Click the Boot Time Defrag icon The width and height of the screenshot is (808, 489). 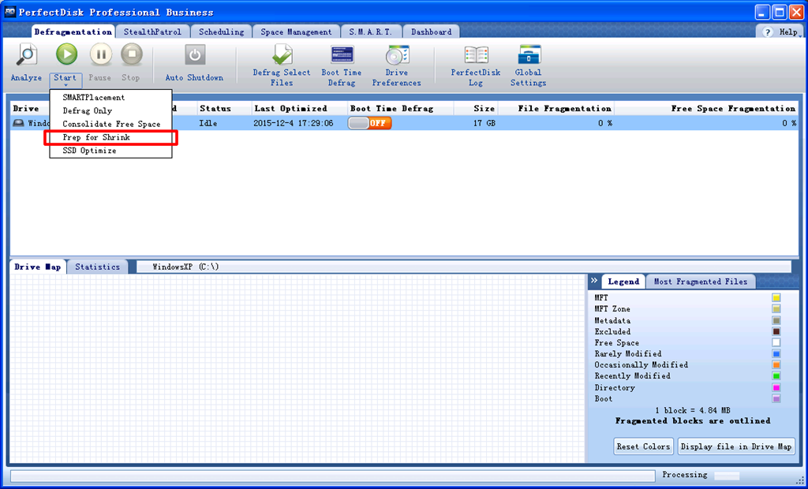pos(342,54)
